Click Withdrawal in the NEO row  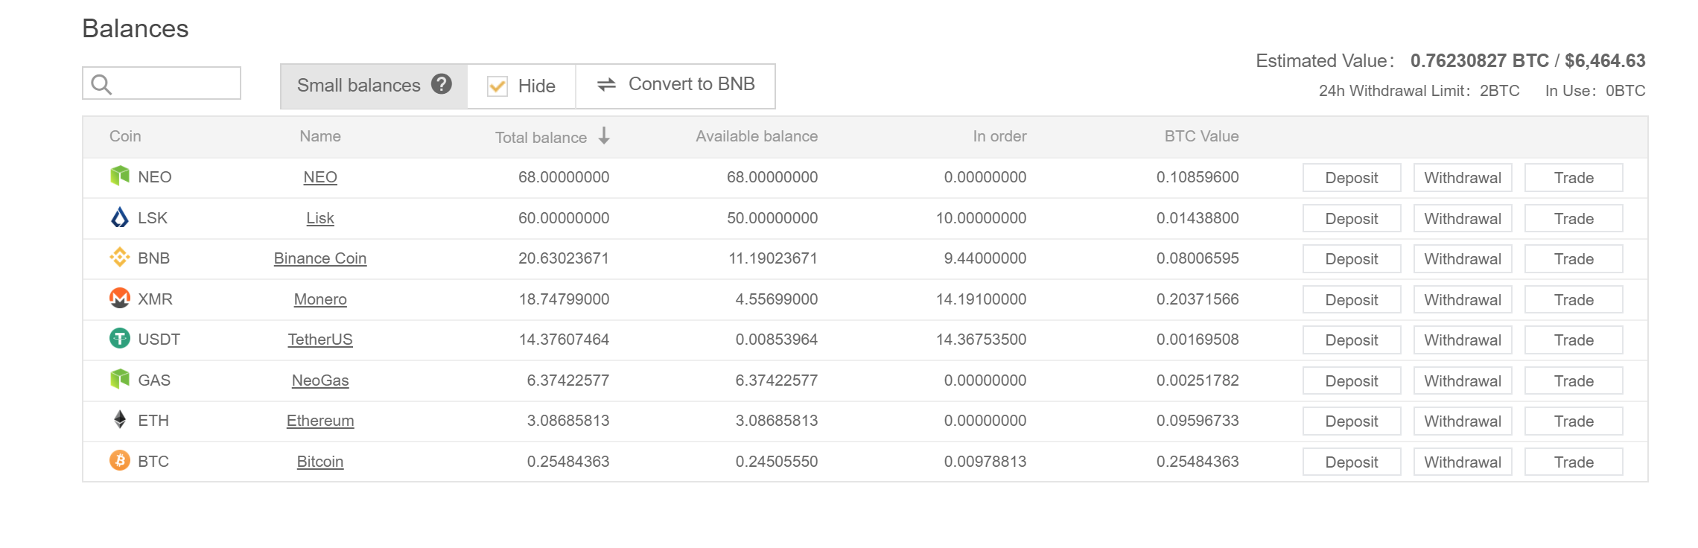(1463, 178)
